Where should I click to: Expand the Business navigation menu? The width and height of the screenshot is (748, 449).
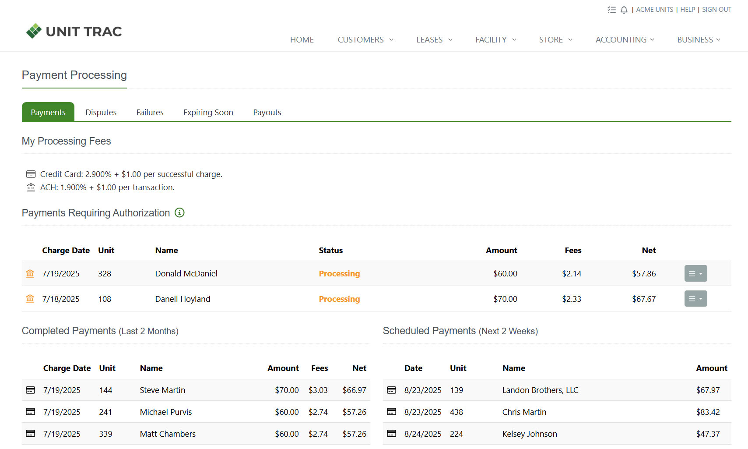coord(699,39)
